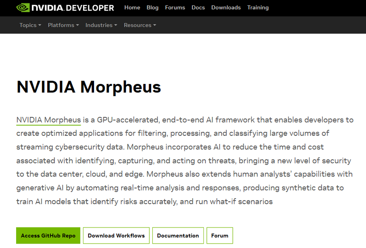Go to the Training nav item

[x=258, y=7]
